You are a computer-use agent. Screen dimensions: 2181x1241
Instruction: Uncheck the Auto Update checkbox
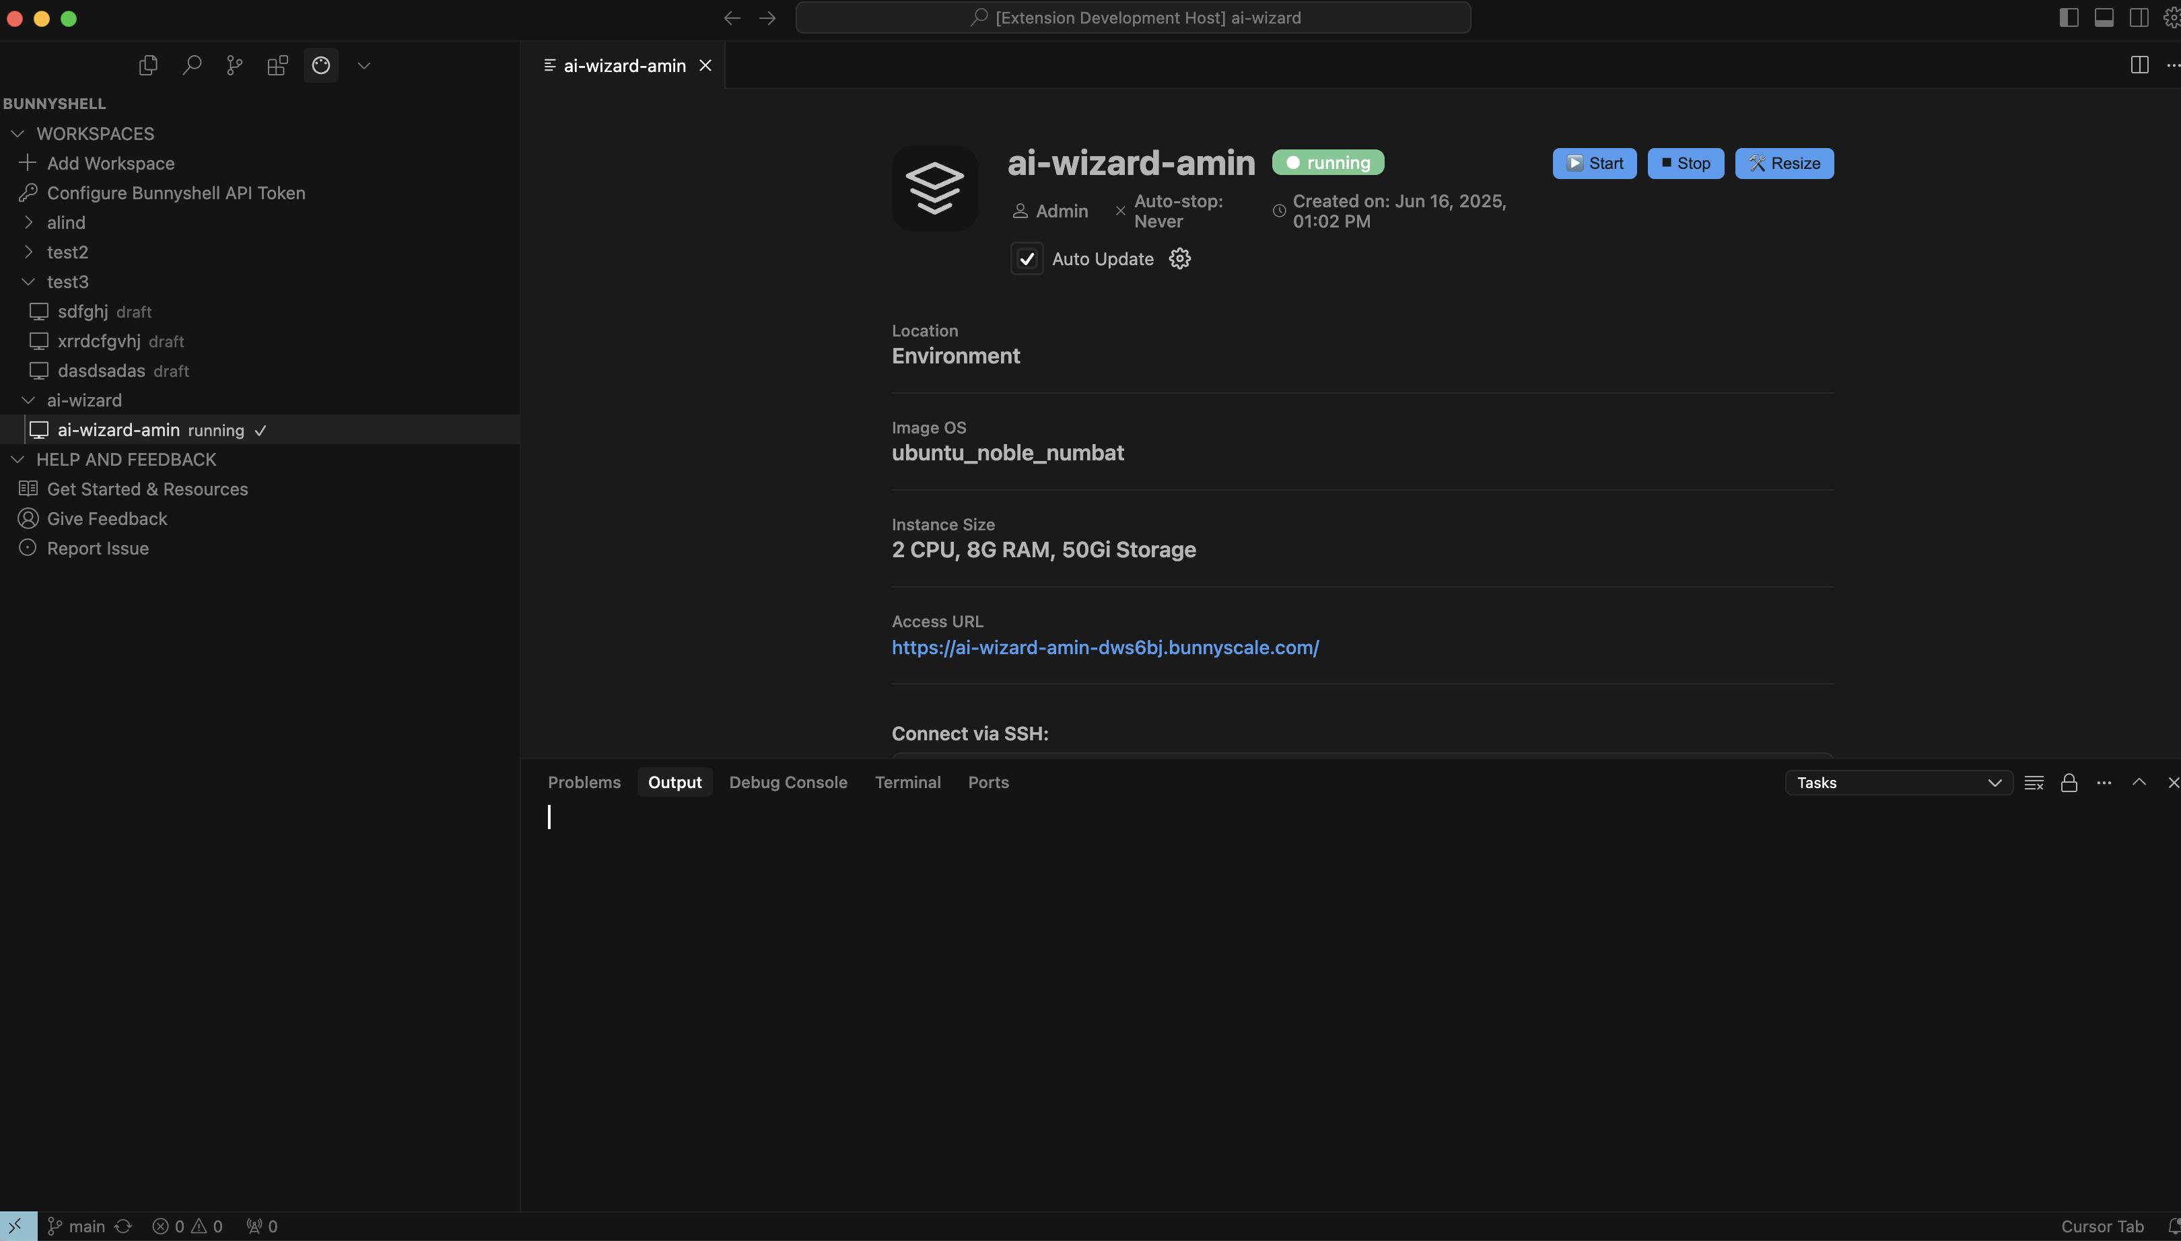tap(1026, 259)
